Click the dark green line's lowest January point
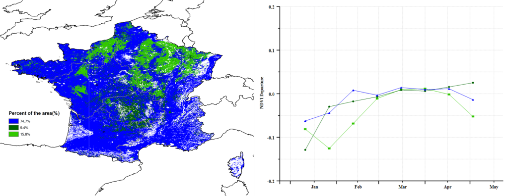 [305, 150]
